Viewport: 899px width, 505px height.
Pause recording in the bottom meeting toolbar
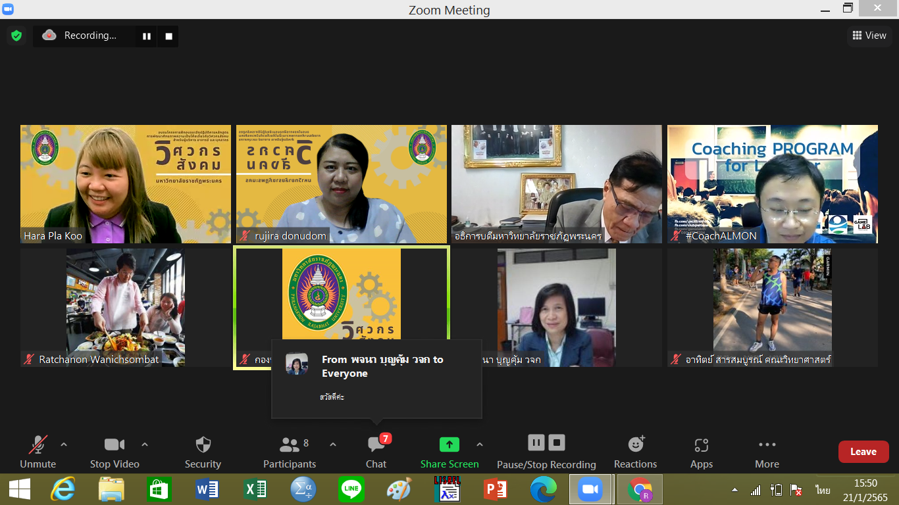pyautogui.click(x=536, y=443)
